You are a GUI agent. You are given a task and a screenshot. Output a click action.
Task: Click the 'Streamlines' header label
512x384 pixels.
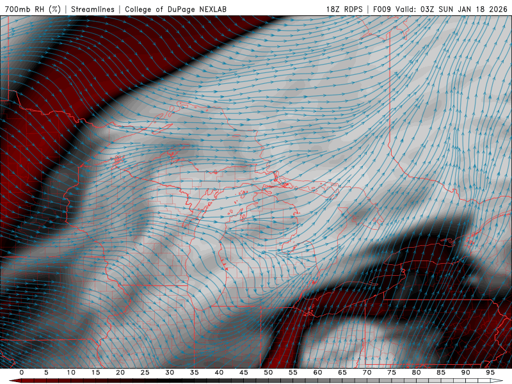coord(93,10)
